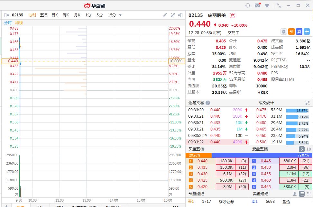Screen dimensions: 313x207
Task: Click the alert bell icon
Action: pos(283,32)
